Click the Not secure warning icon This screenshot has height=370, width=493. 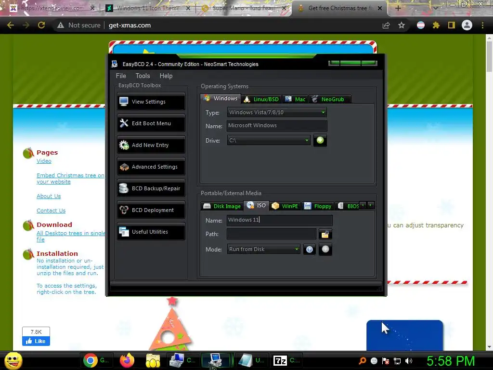[x=60, y=25]
